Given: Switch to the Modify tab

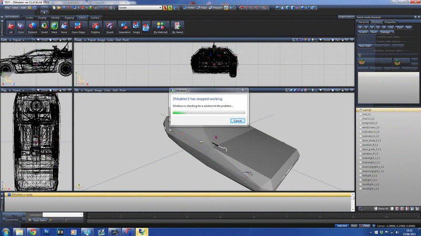Looking at the screenshot, I should click(55, 17).
